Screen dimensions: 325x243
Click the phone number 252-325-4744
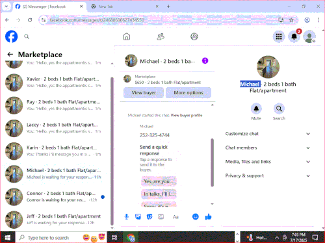tap(155, 135)
